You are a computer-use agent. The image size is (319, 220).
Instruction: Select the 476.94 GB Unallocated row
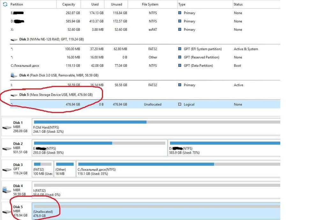[145, 104]
